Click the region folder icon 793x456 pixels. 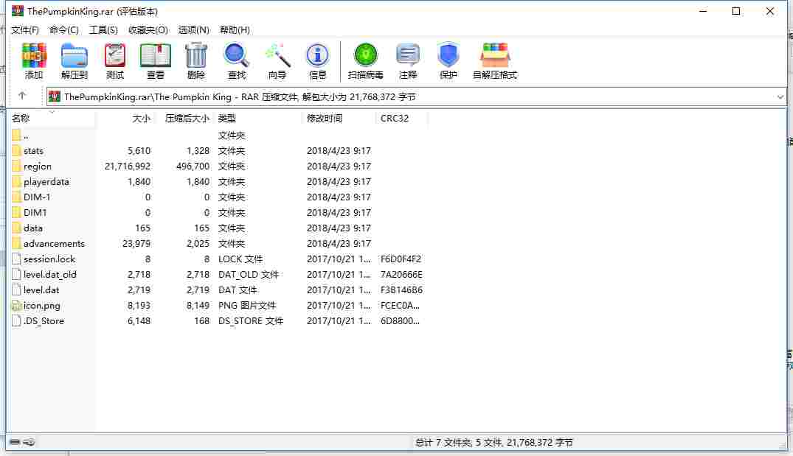tap(16, 166)
